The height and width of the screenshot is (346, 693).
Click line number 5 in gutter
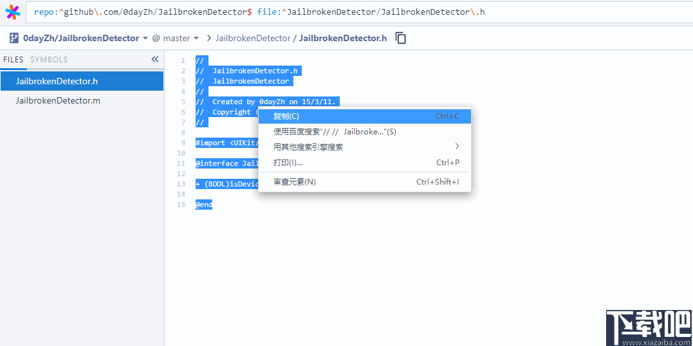point(183,102)
